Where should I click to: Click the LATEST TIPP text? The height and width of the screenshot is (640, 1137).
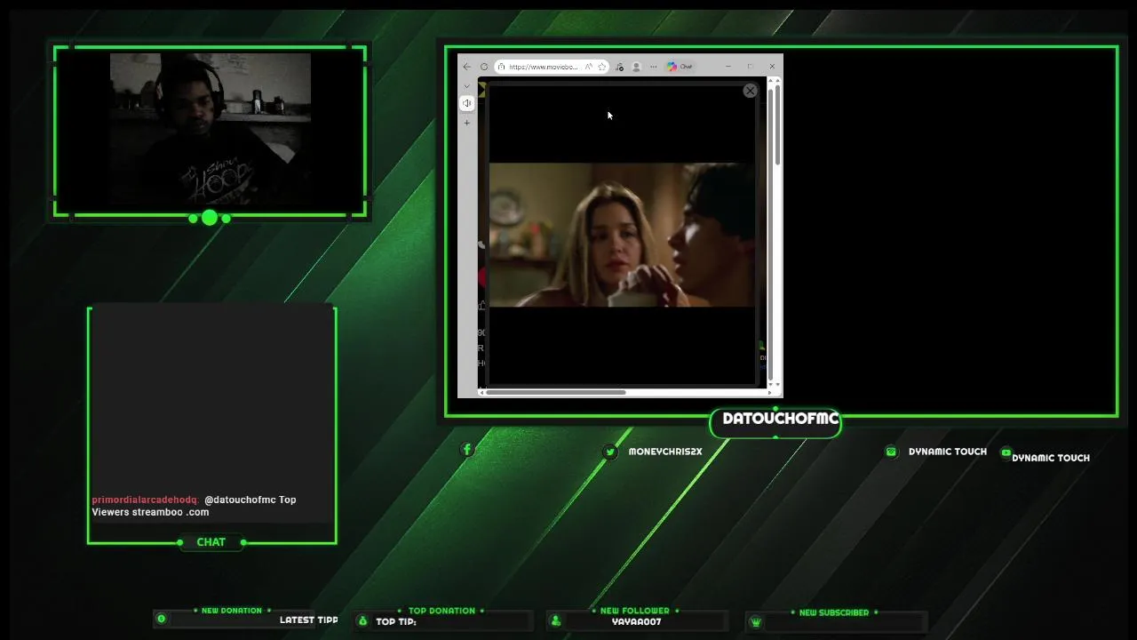coord(309,620)
